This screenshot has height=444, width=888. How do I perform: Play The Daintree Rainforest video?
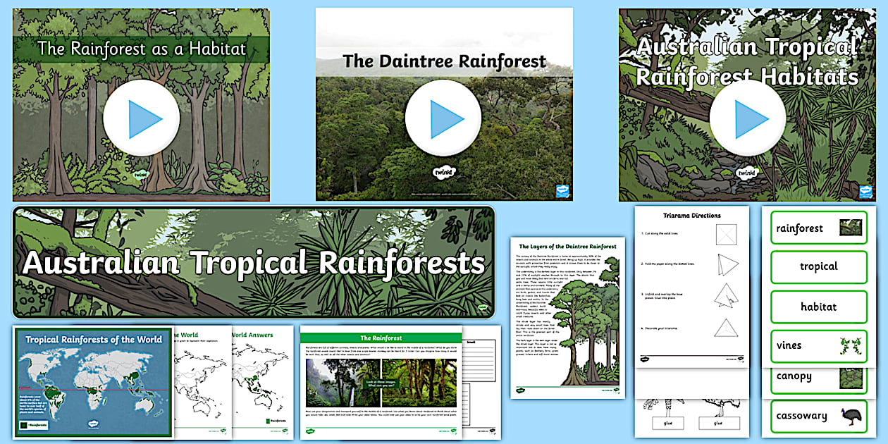[445, 118]
